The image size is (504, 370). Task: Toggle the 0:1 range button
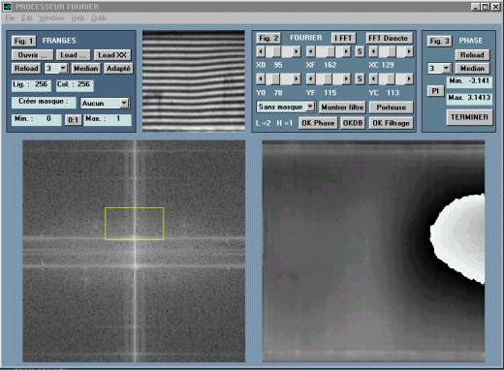click(74, 120)
